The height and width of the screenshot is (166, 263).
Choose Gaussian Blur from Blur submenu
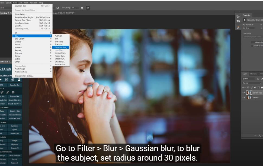[x=60, y=47]
